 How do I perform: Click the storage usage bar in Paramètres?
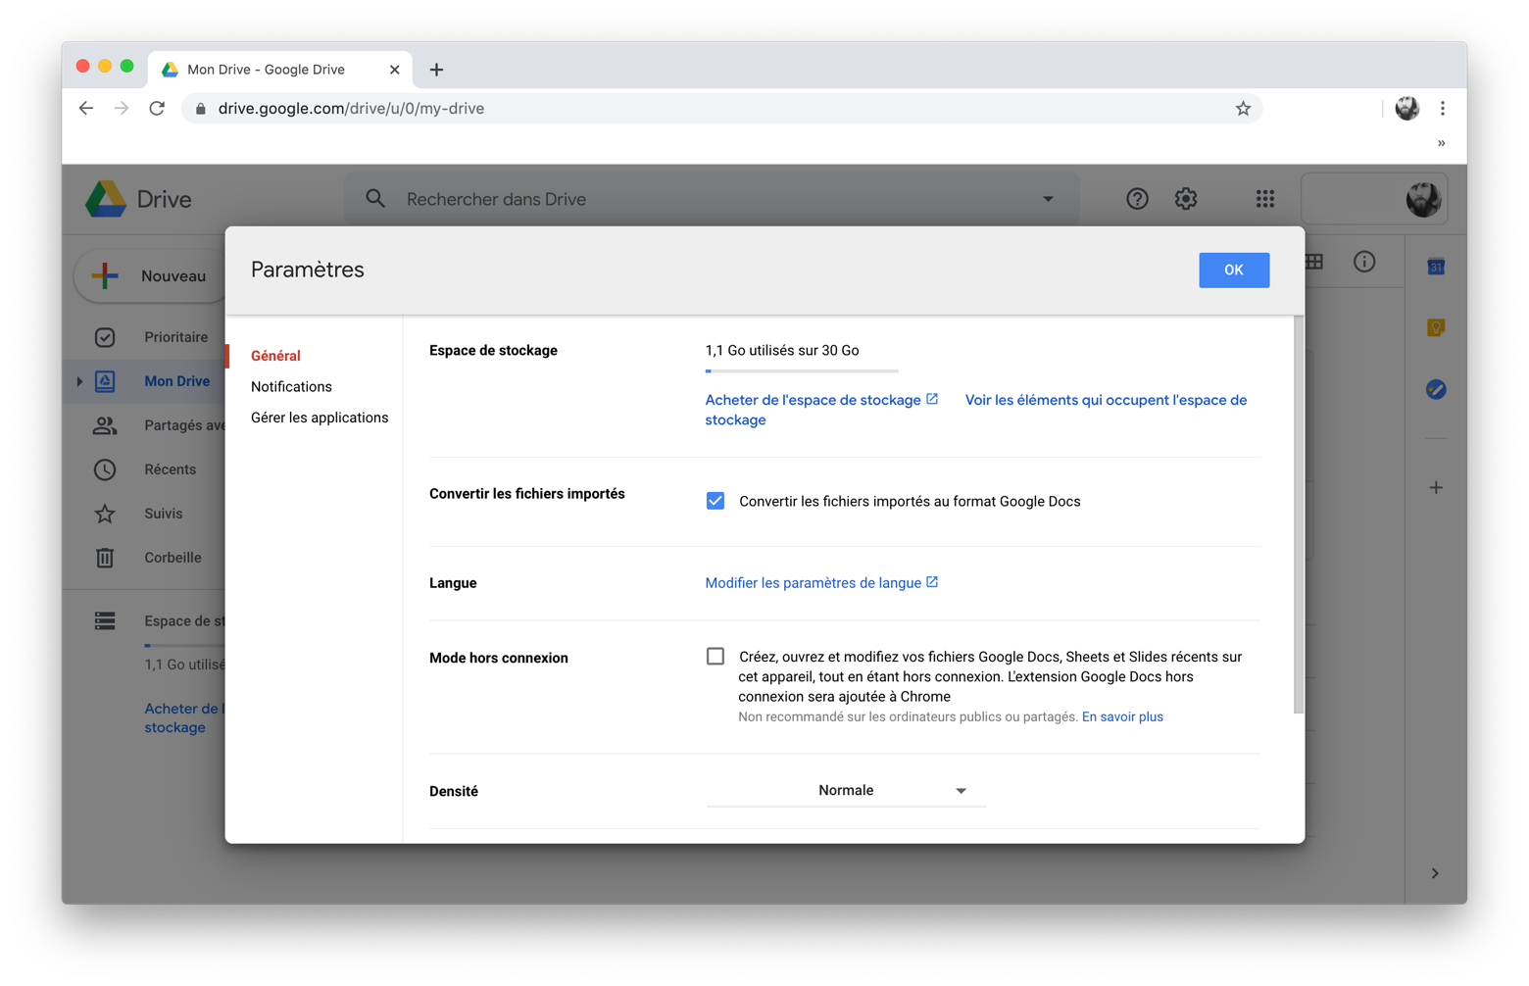(802, 371)
